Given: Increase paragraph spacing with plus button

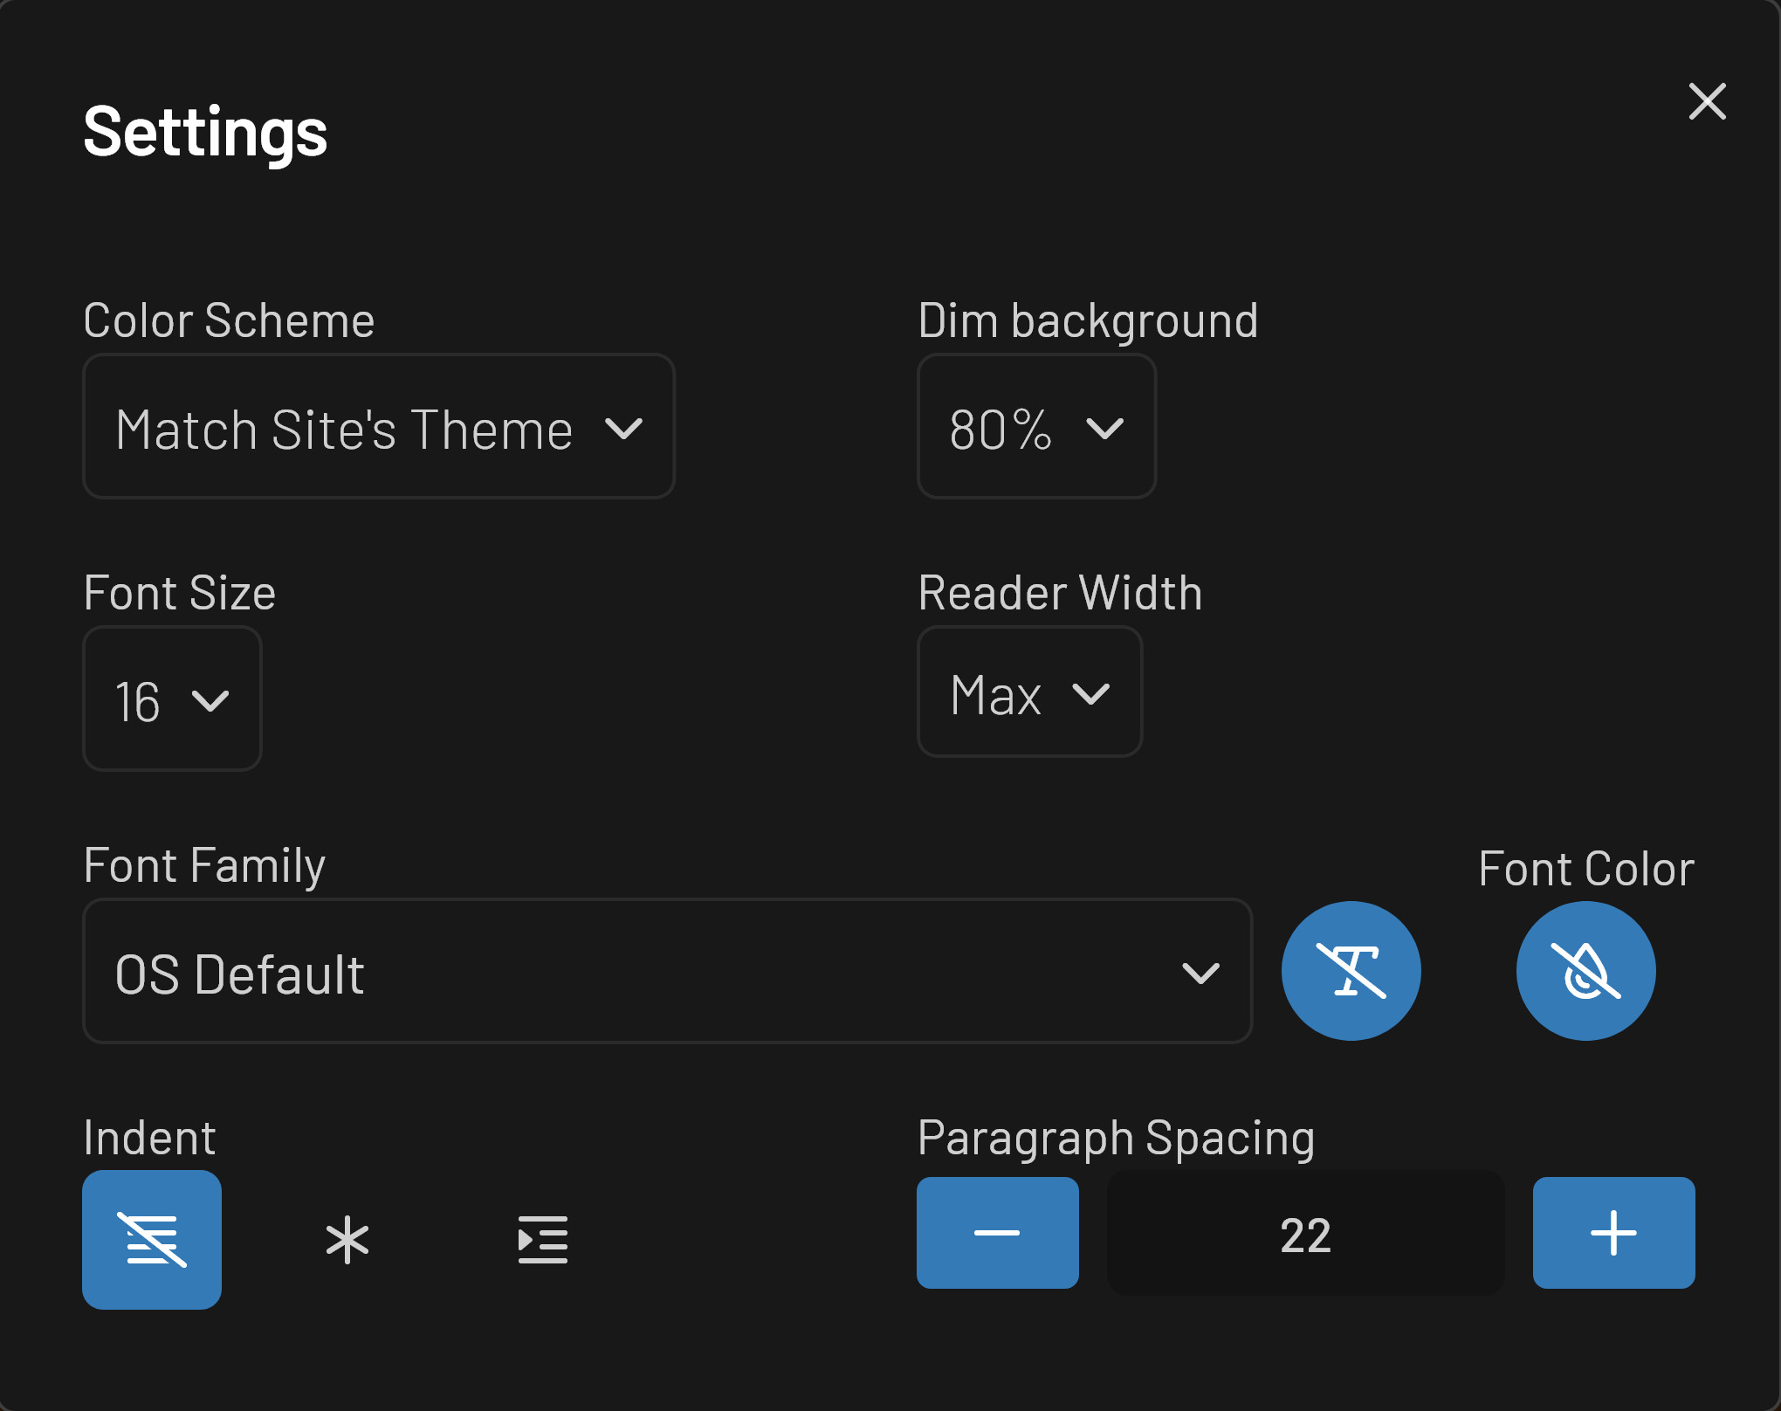Looking at the screenshot, I should click(x=1613, y=1233).
